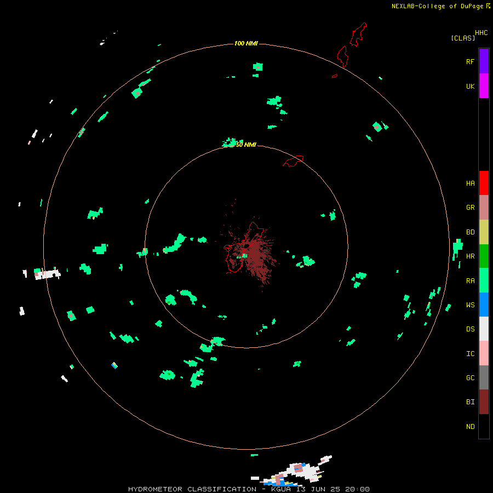Click the ND legend label

[470, 427]
